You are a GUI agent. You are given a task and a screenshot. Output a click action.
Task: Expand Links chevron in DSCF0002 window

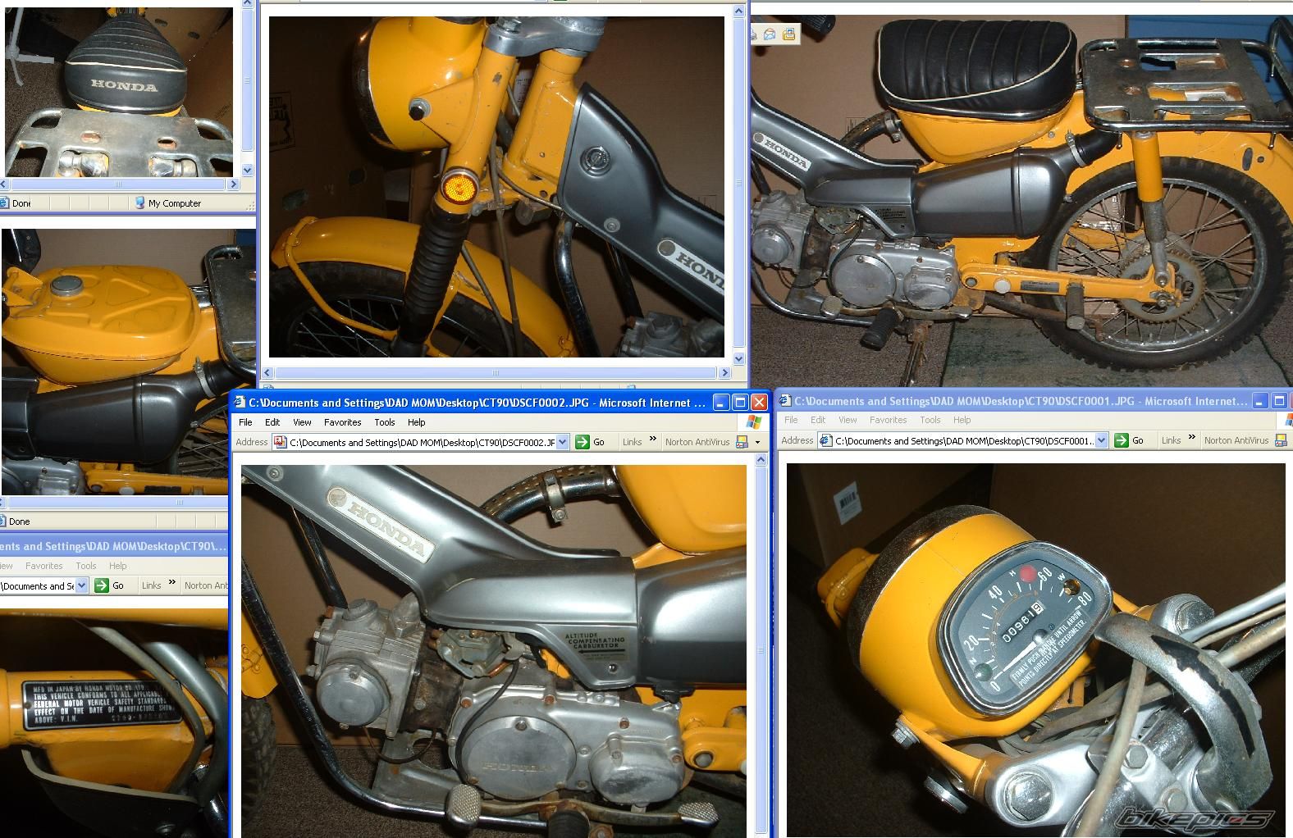pyautogui.click(x=653, y=439)
